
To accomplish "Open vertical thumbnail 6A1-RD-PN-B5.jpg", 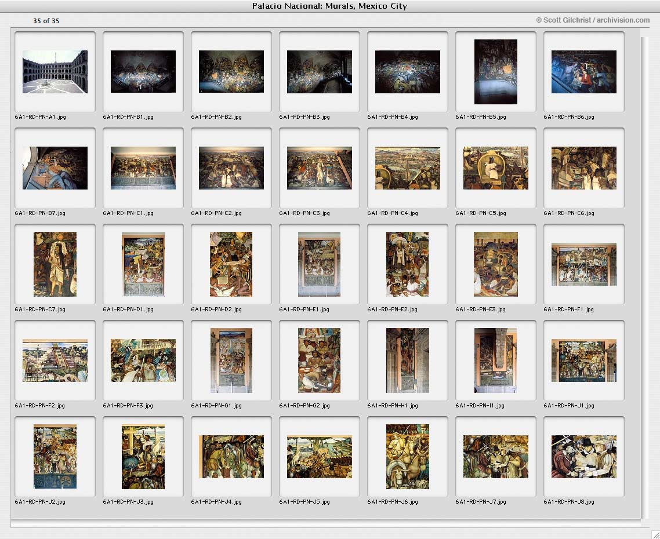I will 496,71.
